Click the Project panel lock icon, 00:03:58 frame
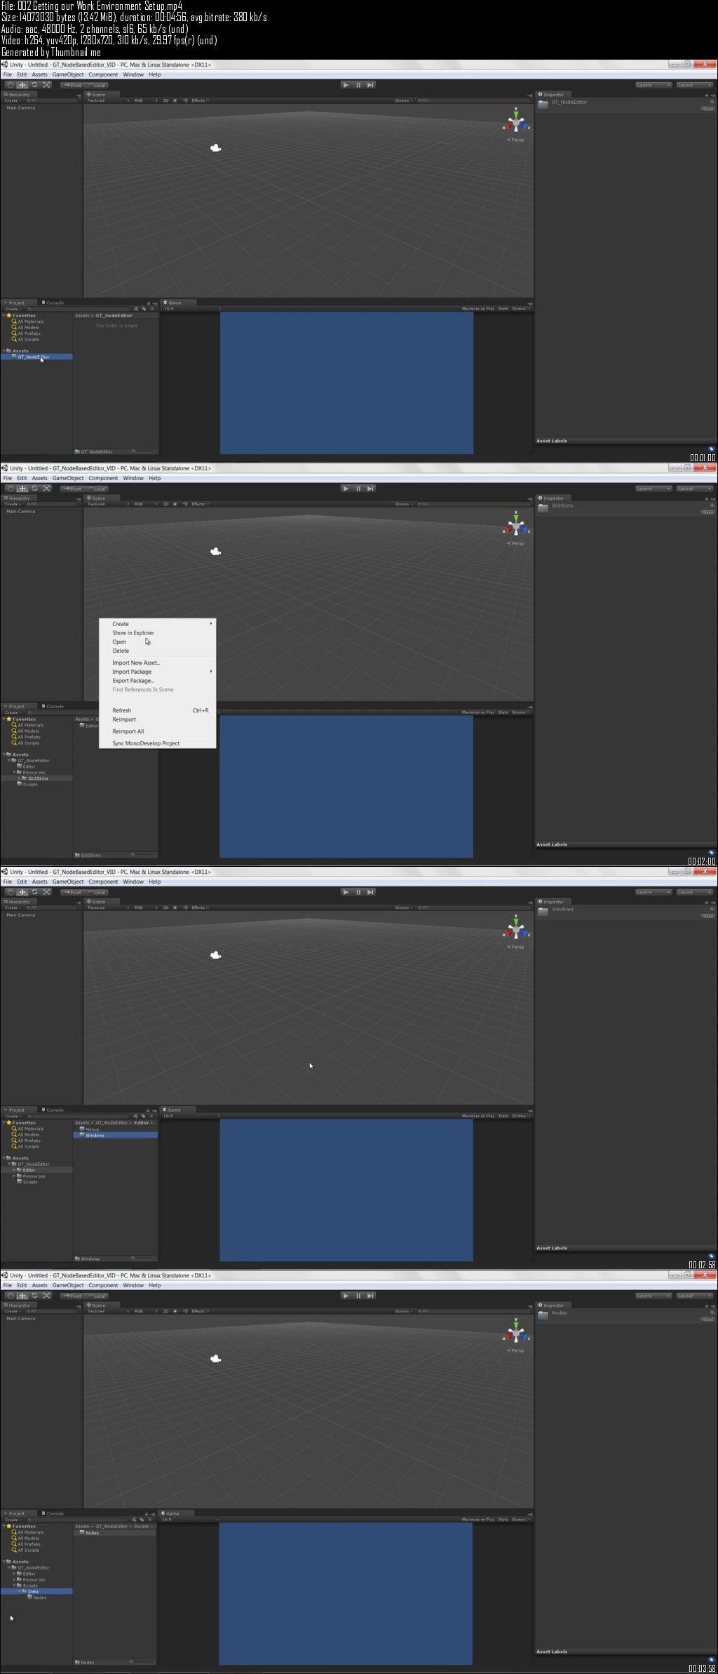This screenshot has width=718, height=1674. (x=147, y=1513)
